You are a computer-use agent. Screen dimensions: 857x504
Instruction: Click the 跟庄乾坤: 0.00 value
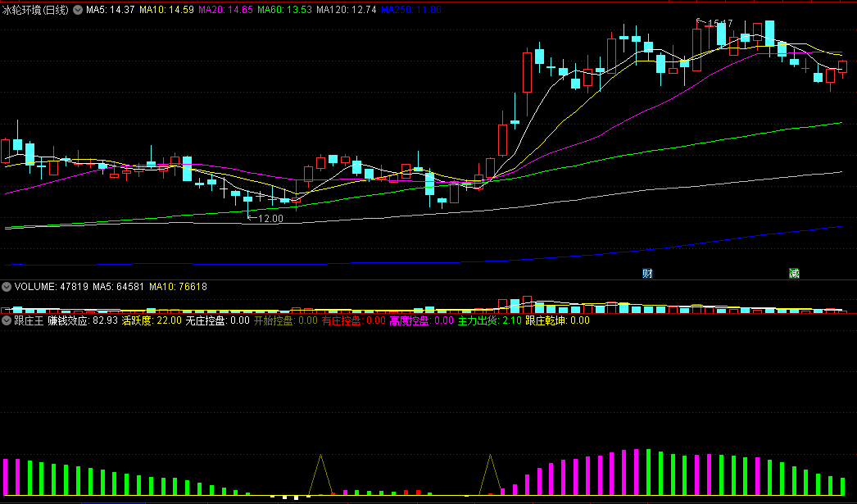tap(557, 320)
